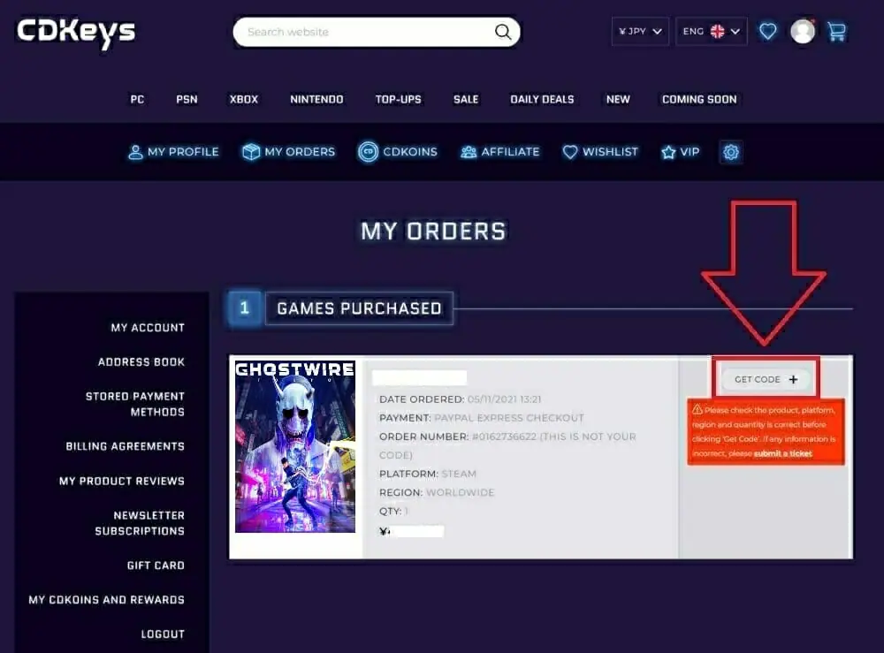
Task: Click the settings gear icon
Action: click(x=731, y=152)
